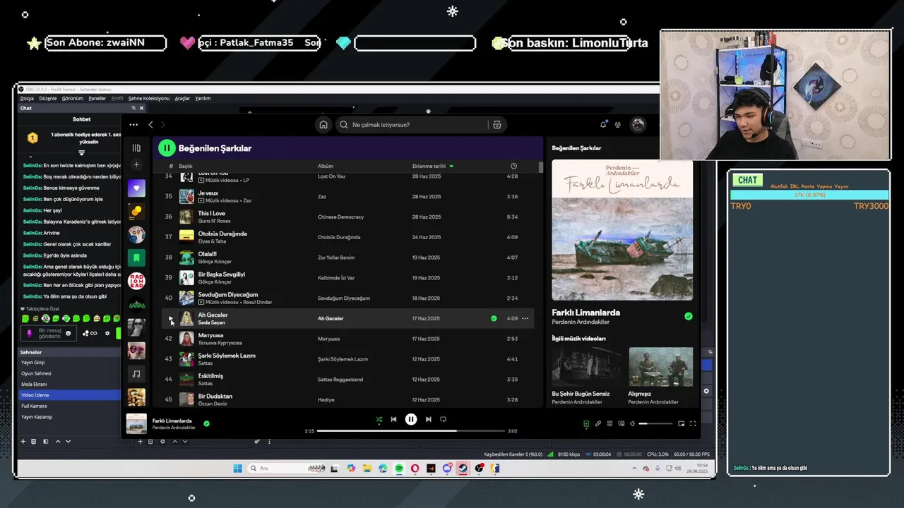The width and height of the screenshot is (904, 508).
Task: Toggle Now Playing view icon
Action: click(586, 423)
